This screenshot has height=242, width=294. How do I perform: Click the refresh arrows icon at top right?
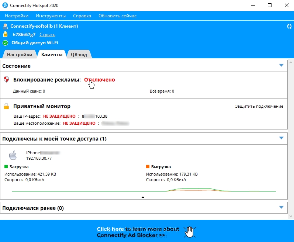(x=289, y=27)
